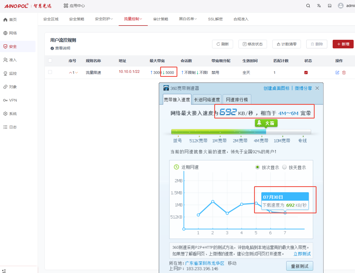This screenshot has width=355, height=273.
Task: Click the 删除 delete button in toolbar
Action: [317, 44]
